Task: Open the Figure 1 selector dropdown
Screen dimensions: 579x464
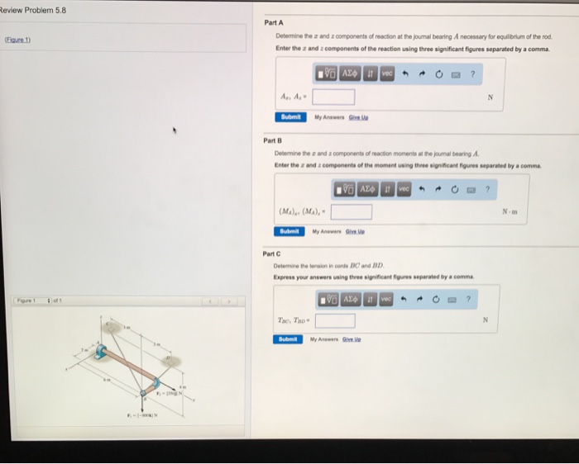Action: [32, 301]
